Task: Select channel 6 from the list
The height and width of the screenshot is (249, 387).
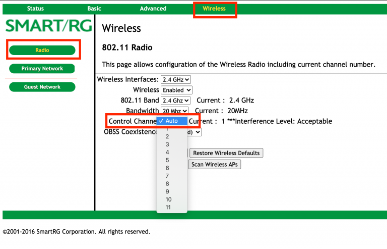Action: [x=167, y=168]
